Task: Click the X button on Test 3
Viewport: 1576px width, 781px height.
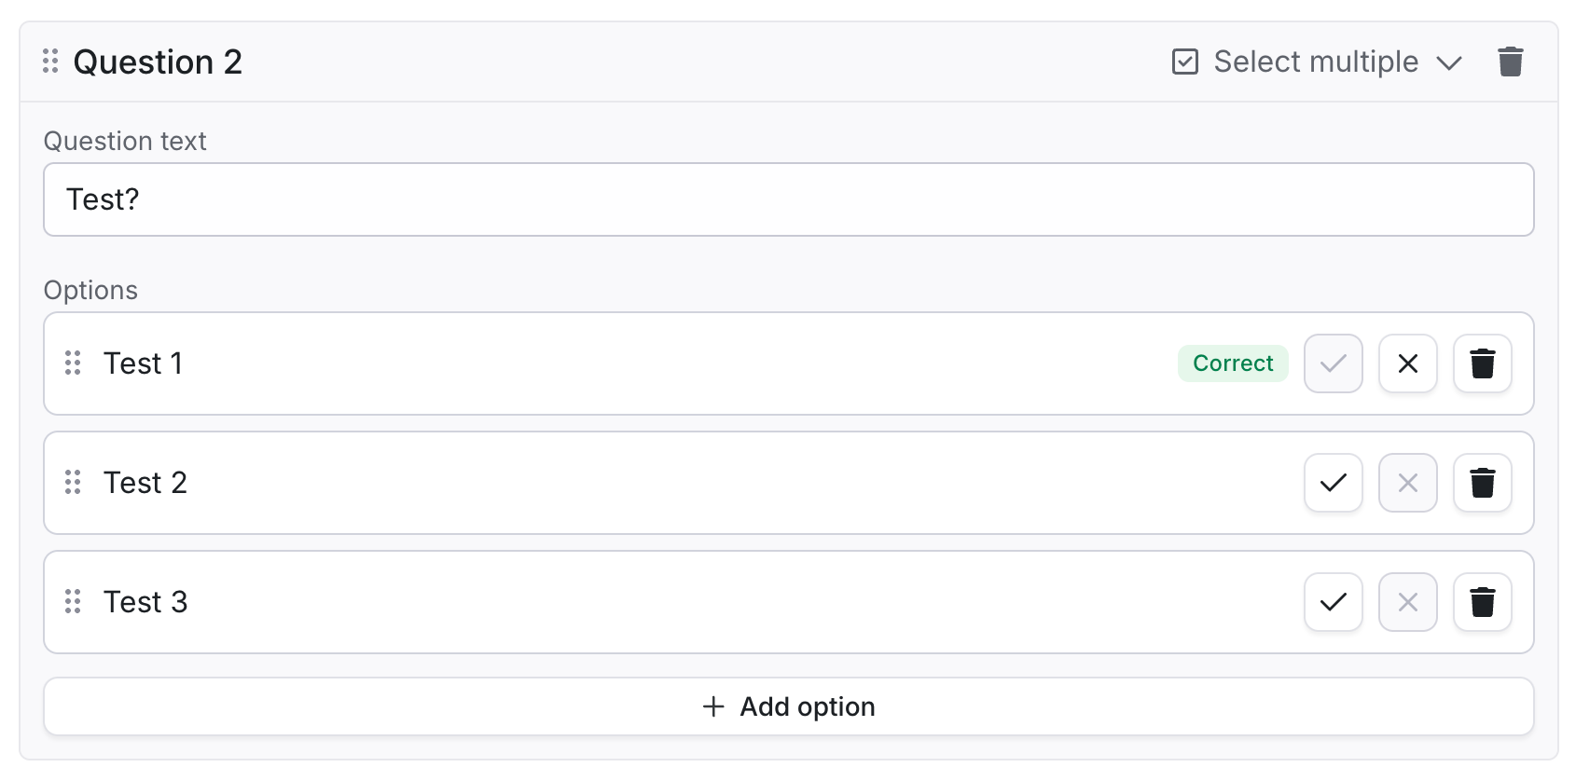Action: pyautogui.click(x=1407, y=601)
